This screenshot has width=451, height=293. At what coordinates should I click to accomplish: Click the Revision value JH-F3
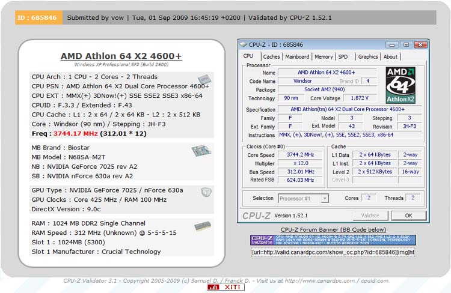410,127
